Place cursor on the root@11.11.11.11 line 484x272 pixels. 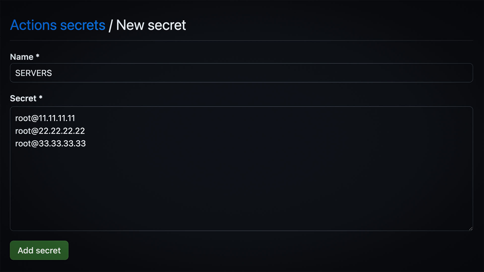(x=45, y=118)
